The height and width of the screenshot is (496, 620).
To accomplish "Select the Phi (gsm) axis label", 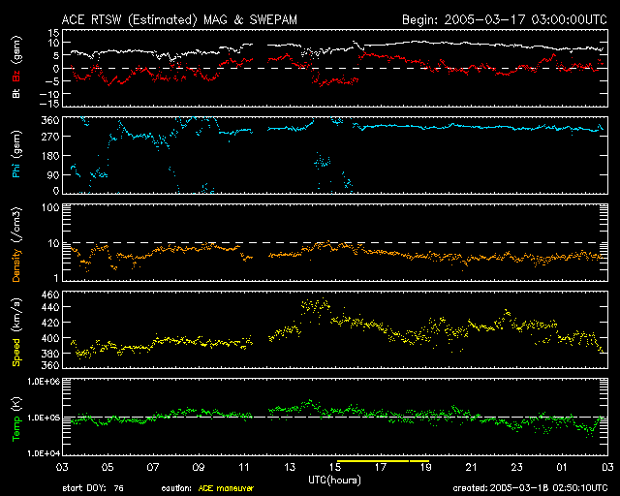I will [x=16, y=155].
